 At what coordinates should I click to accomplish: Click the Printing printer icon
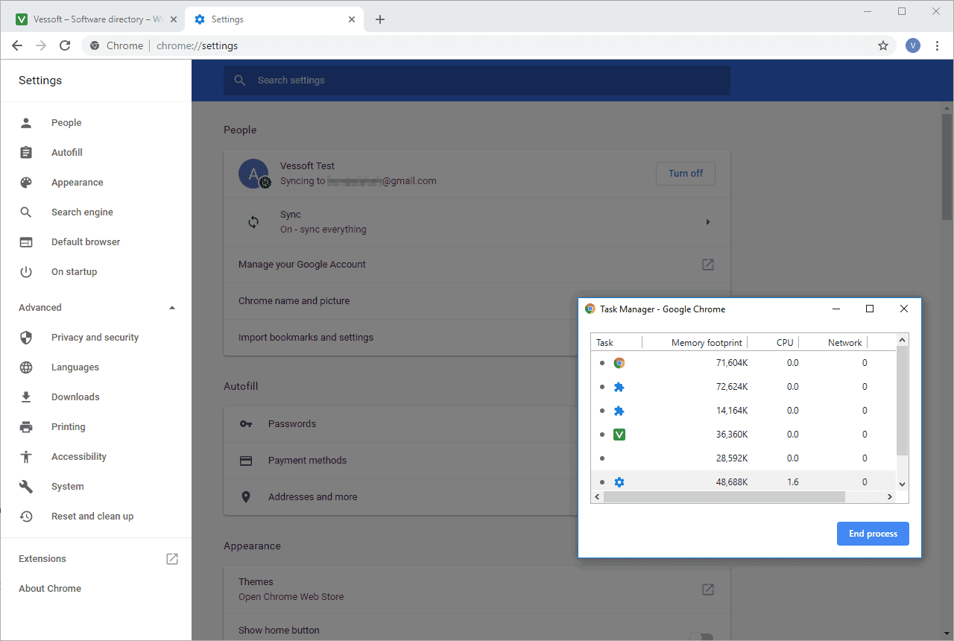pos(26,427)
